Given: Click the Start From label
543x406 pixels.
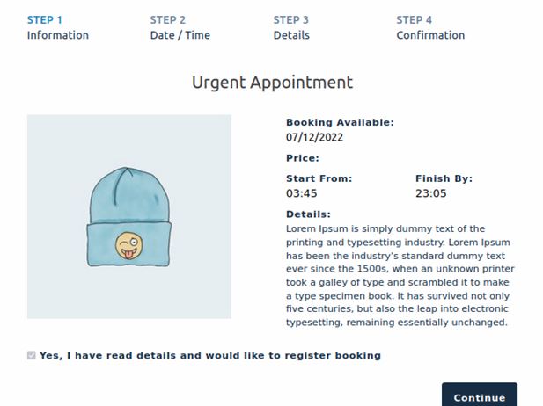Looking at the screenshot, I should click(x=319, y=178).
